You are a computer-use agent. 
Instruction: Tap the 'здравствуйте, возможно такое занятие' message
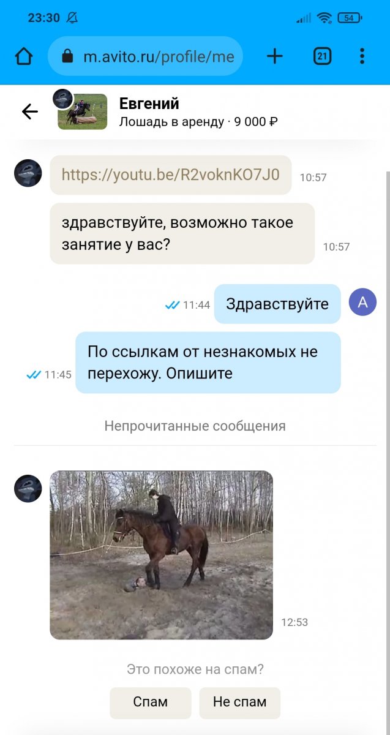click(182, 233)
